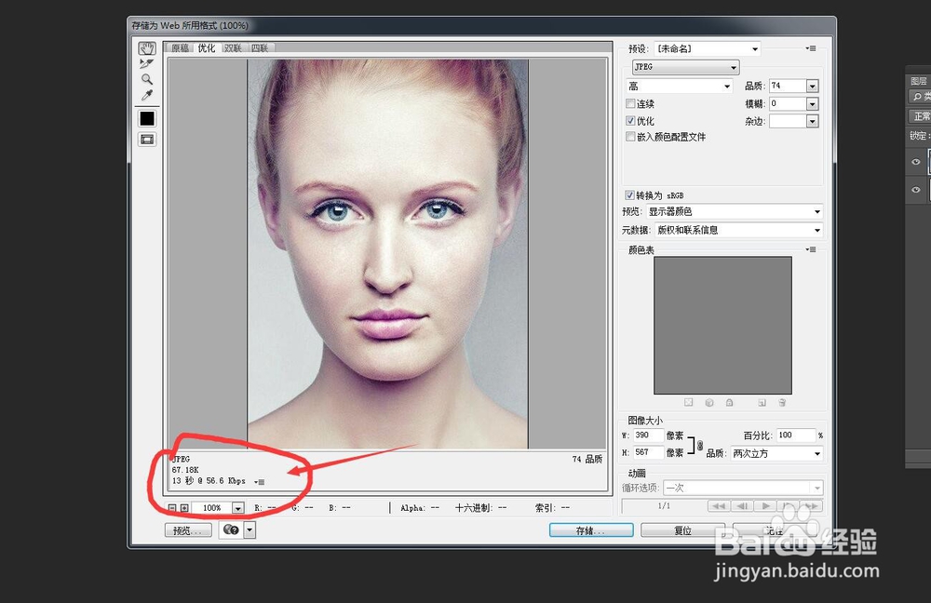Image resolution: width=931 pixels, height=603 pixels.
Task: Click the 品质 value field showing 74
Action: point(788,86)
